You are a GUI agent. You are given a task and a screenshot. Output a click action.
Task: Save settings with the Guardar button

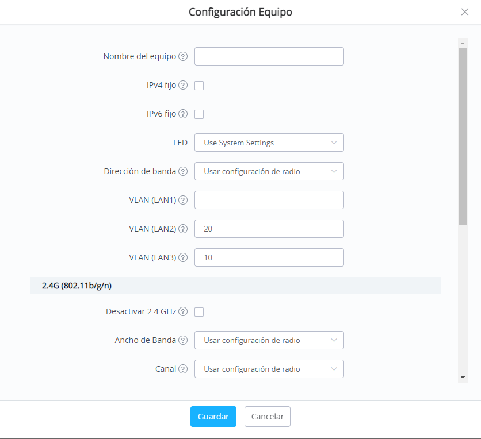[x=213, y=417]
